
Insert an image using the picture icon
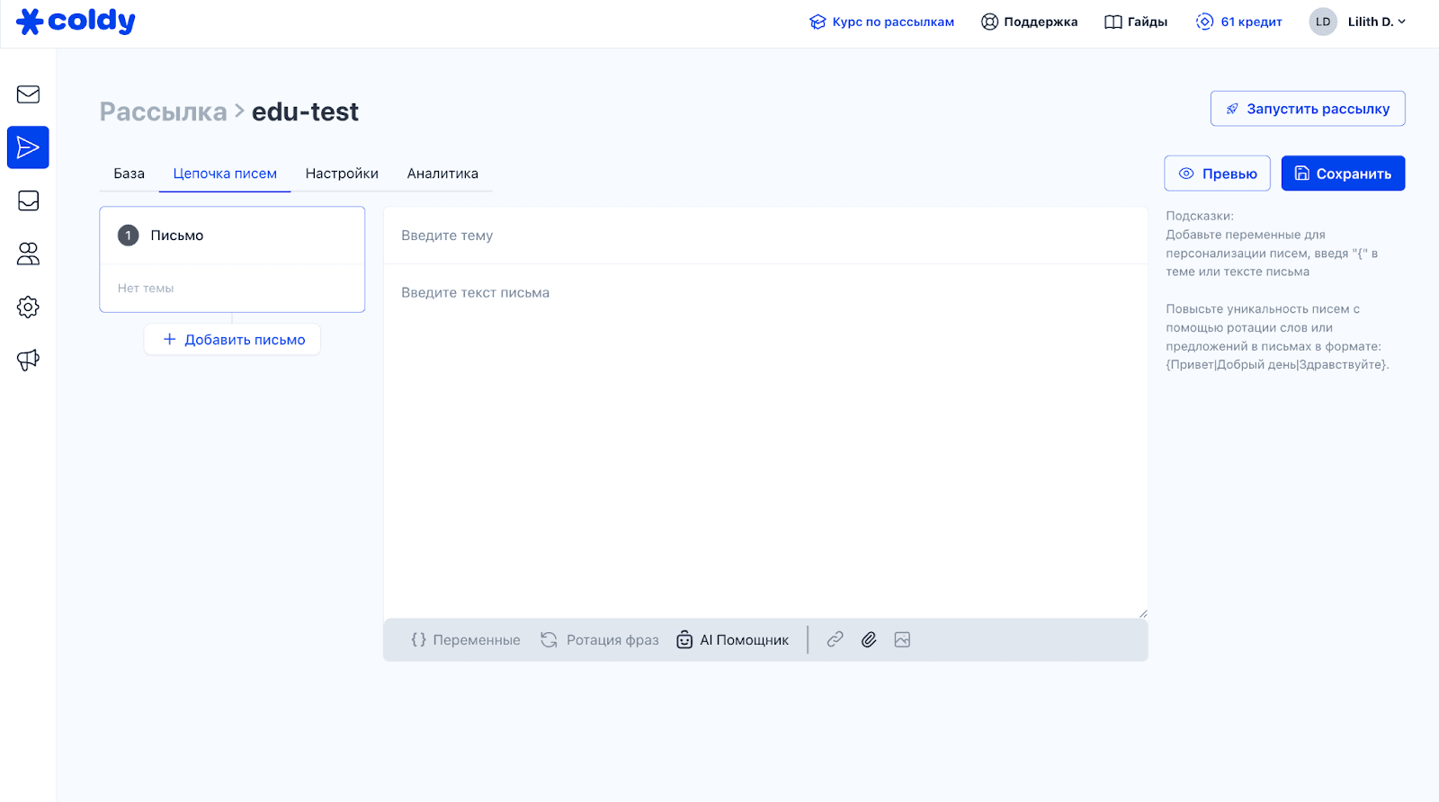coord(902,639)
